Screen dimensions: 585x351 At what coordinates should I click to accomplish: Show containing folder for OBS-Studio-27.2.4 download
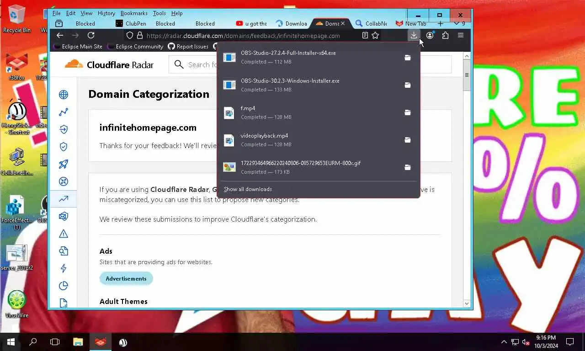coord(407,58)
